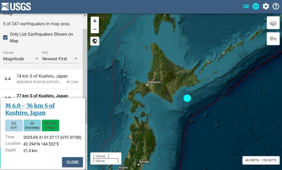Open the M 6.0 earthquake title link

click(30, 109)
